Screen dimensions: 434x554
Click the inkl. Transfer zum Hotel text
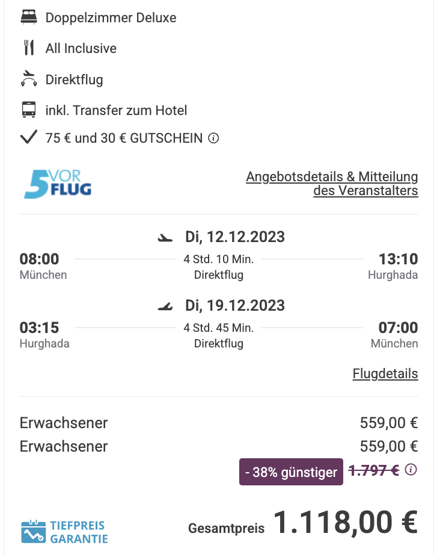pos(116,110)
